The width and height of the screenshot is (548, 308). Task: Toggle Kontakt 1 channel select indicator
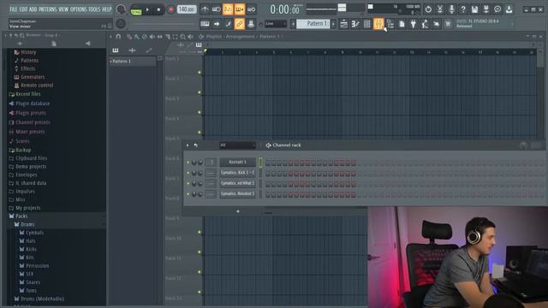click(260, 162)
